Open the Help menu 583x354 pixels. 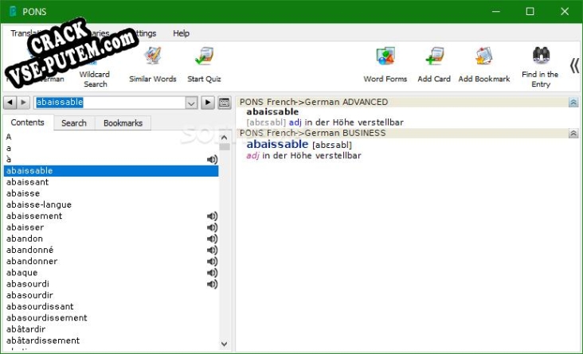(x=181, y=33)
